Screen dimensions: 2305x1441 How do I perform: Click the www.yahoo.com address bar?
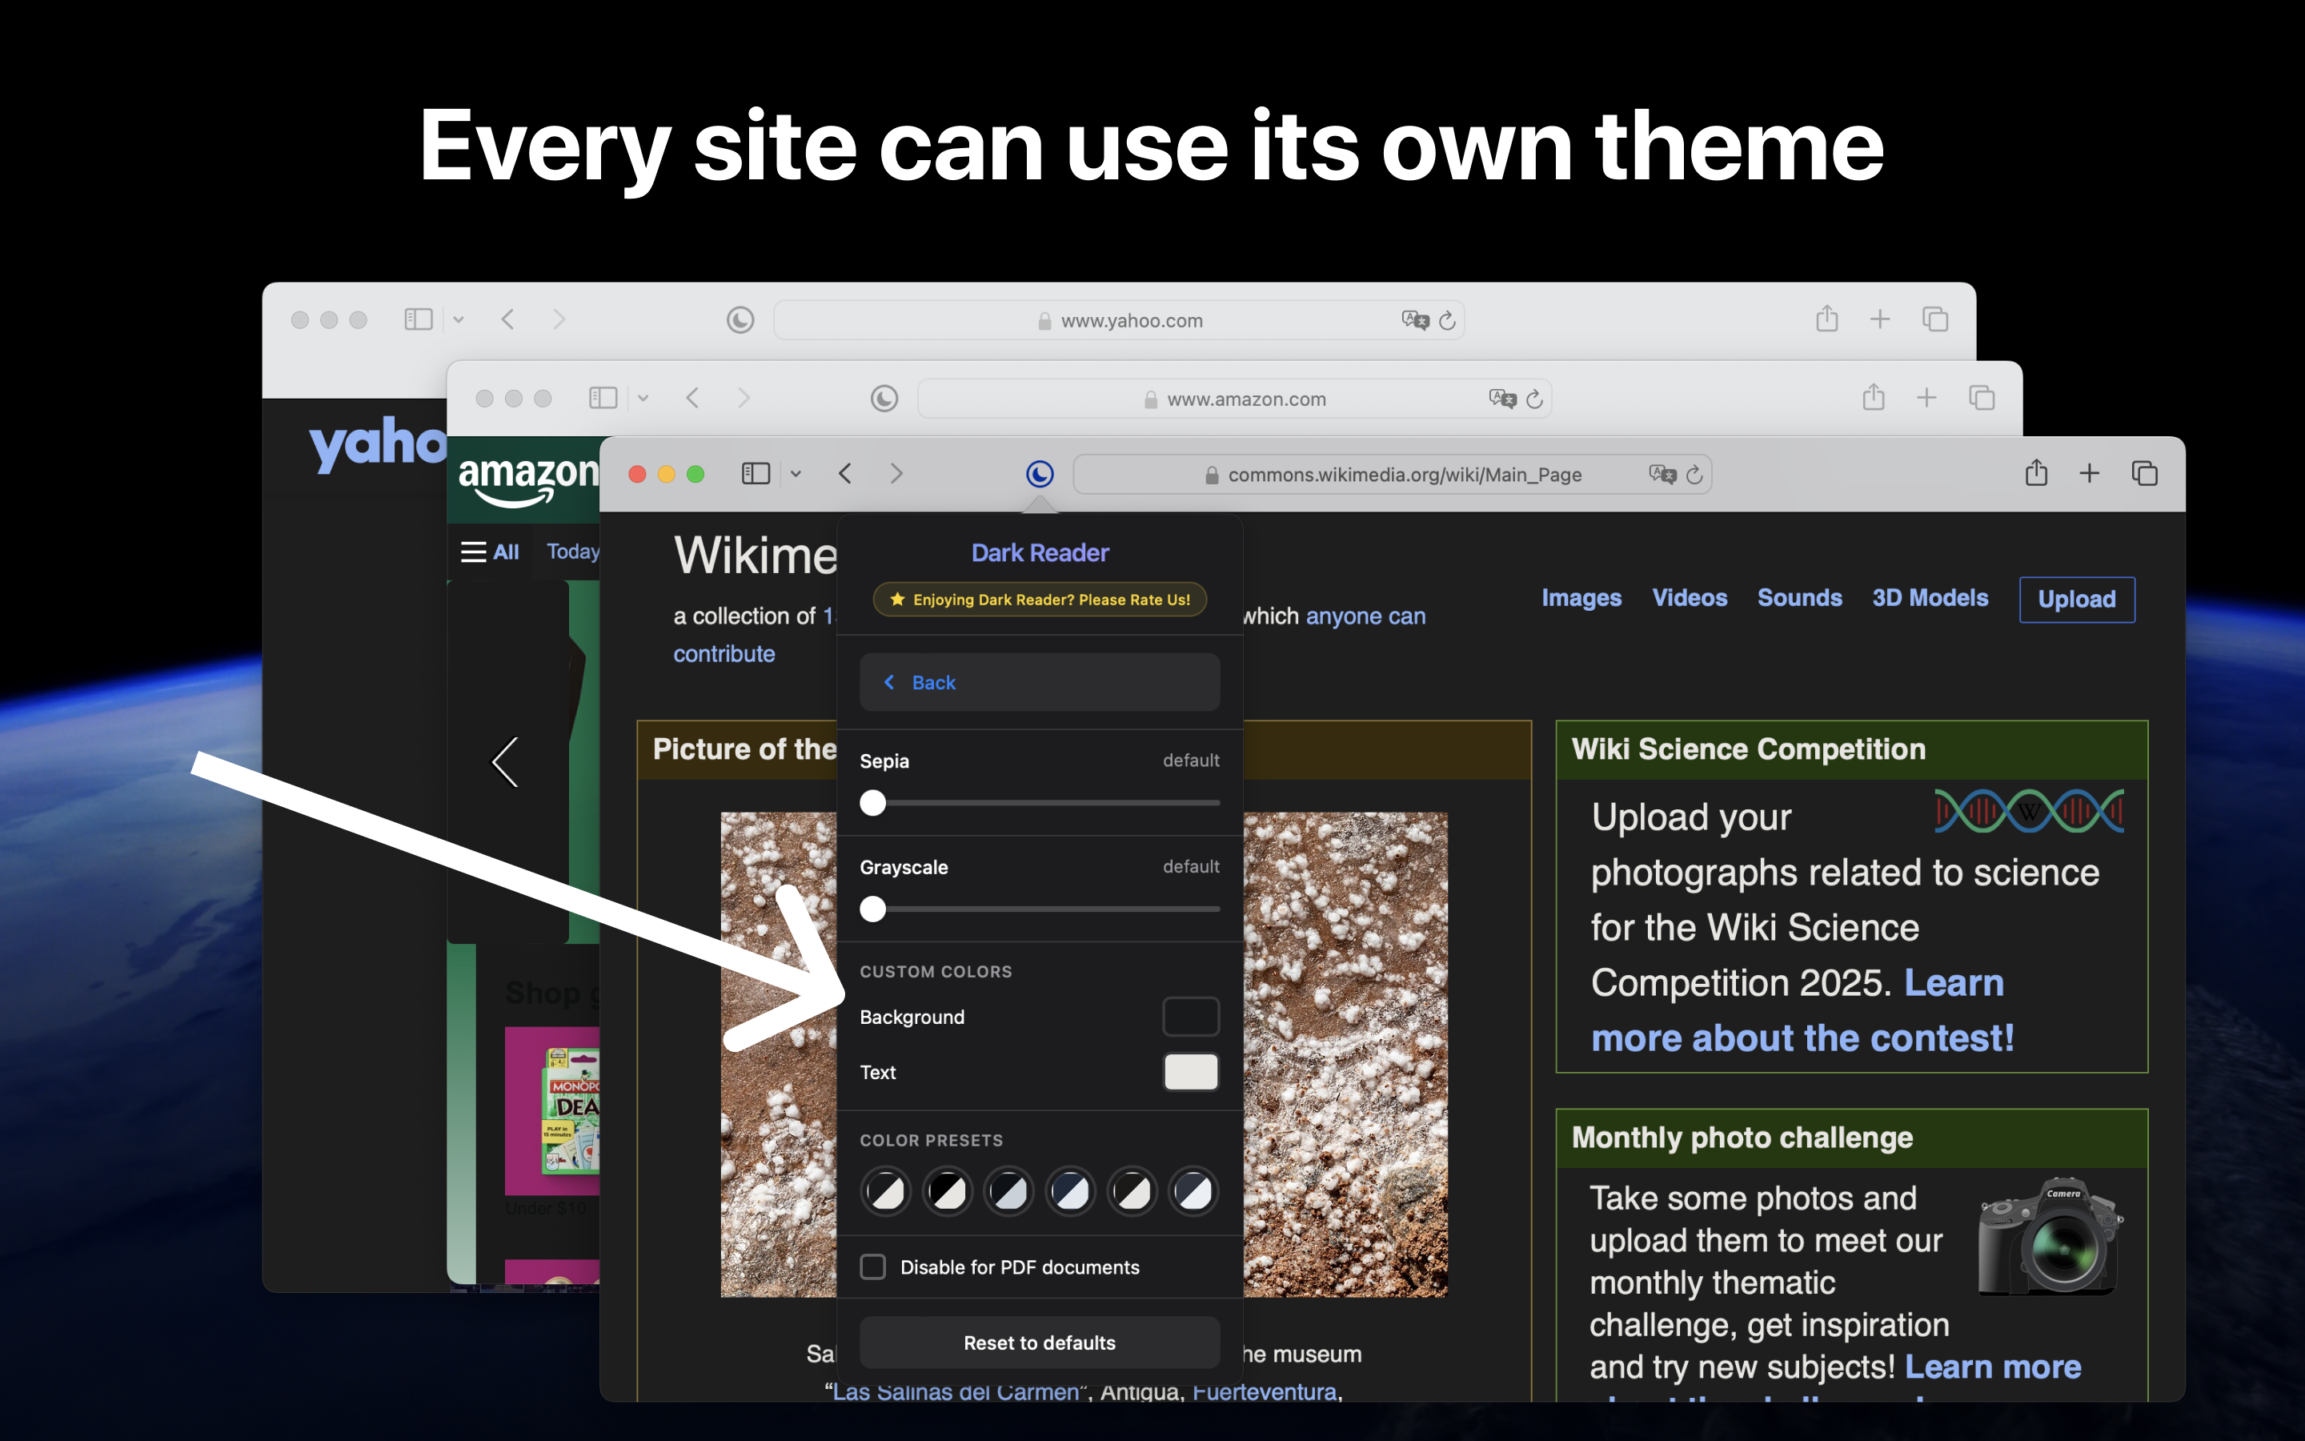point(1119,320)
